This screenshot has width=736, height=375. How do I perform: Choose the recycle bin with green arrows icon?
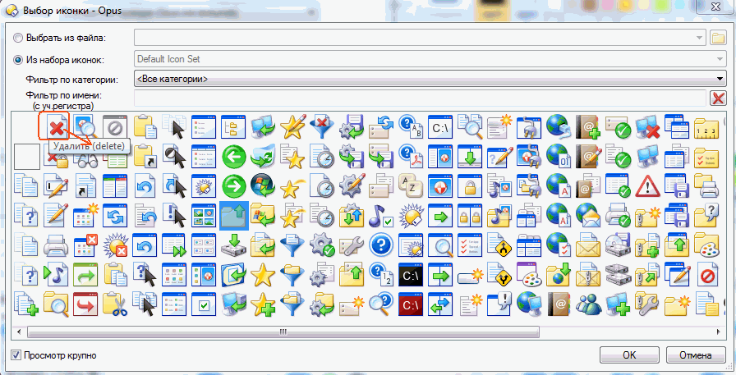coord(263,156)
